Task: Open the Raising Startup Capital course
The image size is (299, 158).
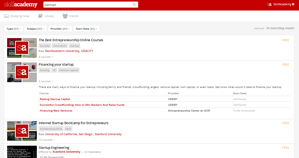Action: point(55,99)
